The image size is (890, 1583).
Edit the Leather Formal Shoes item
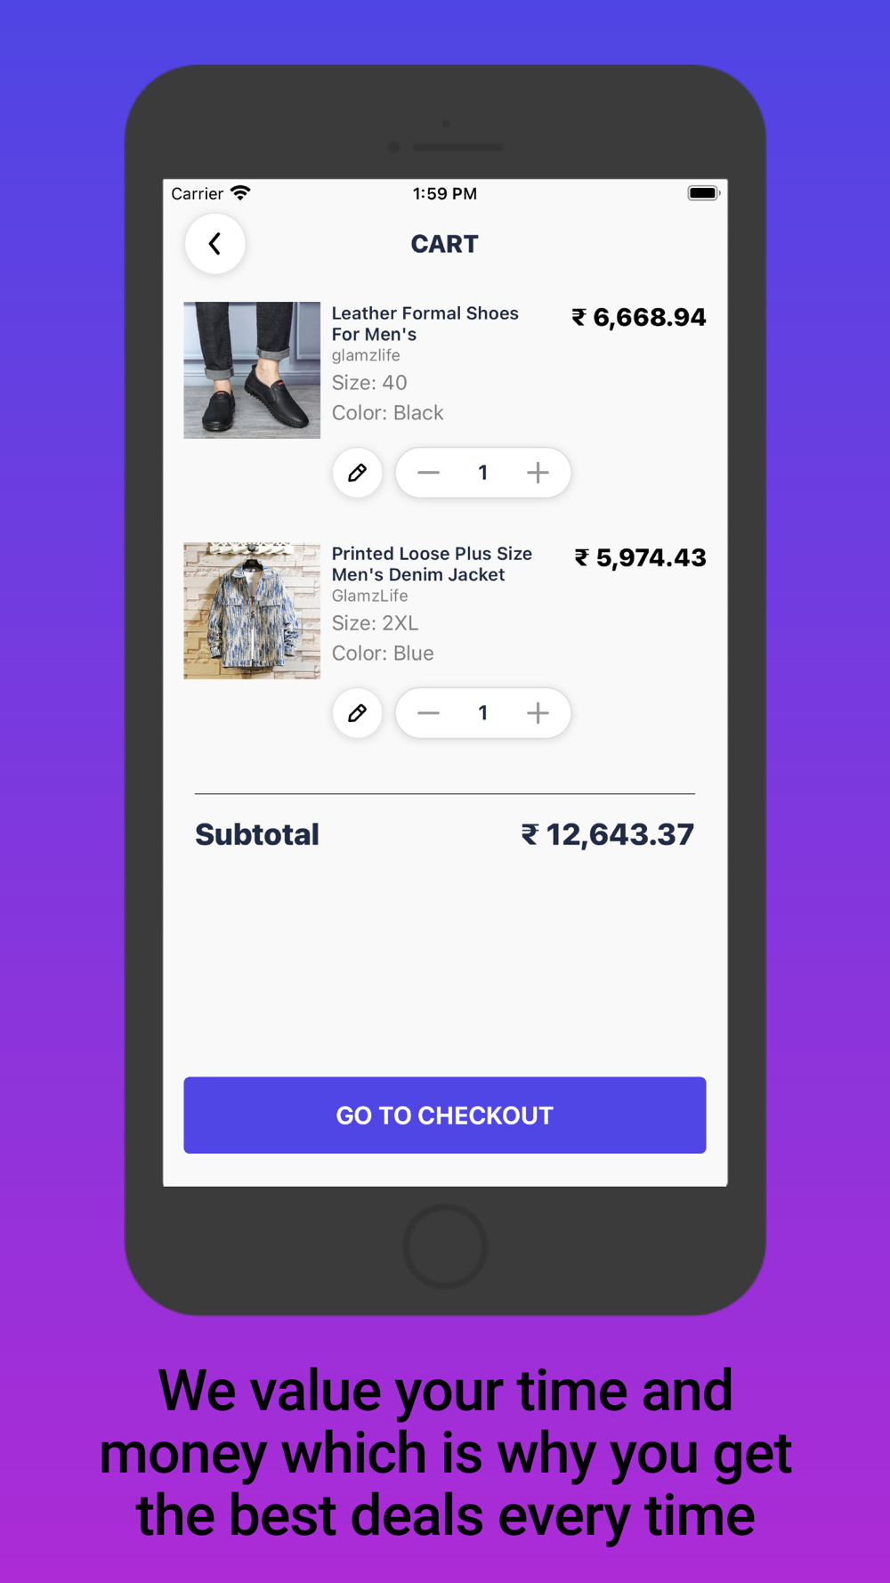click(357, 473)
